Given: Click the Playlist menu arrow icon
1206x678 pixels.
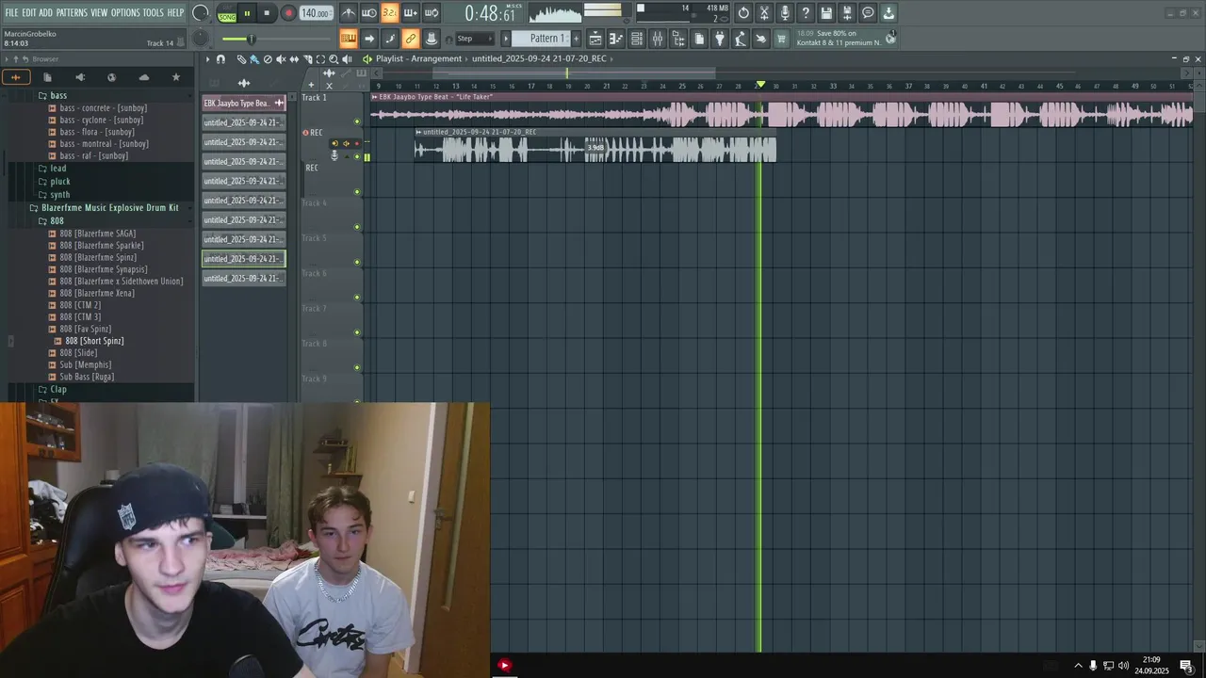Looking at the screenshot, I should pyautogui.click(x=208, y=59).
